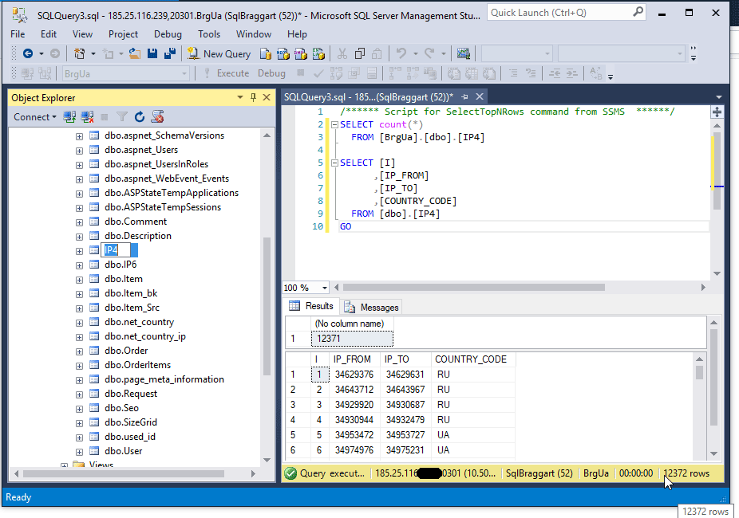This screenshot has height=518, width=739.
Task: Expand the dbo.Order table node
Action: coord(79,351)
